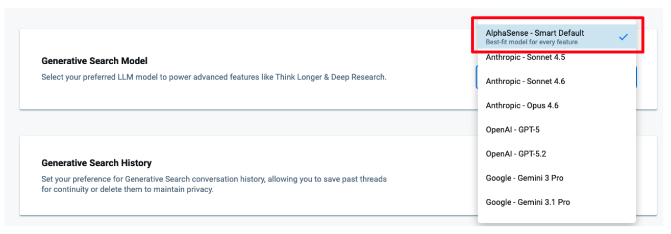Pick Google - Gemini 3.1 Pro from the list

pyautogui.click(x=528, y=202)
